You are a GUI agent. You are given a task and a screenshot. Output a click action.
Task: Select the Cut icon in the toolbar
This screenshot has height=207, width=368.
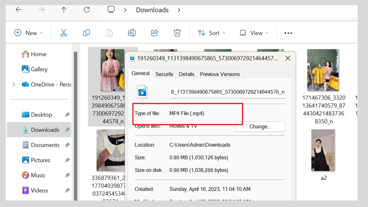[64, 33]
